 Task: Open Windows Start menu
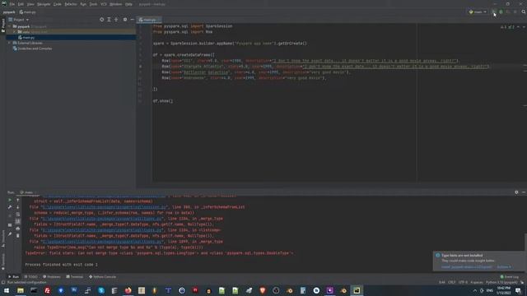(x=7, y=290)
